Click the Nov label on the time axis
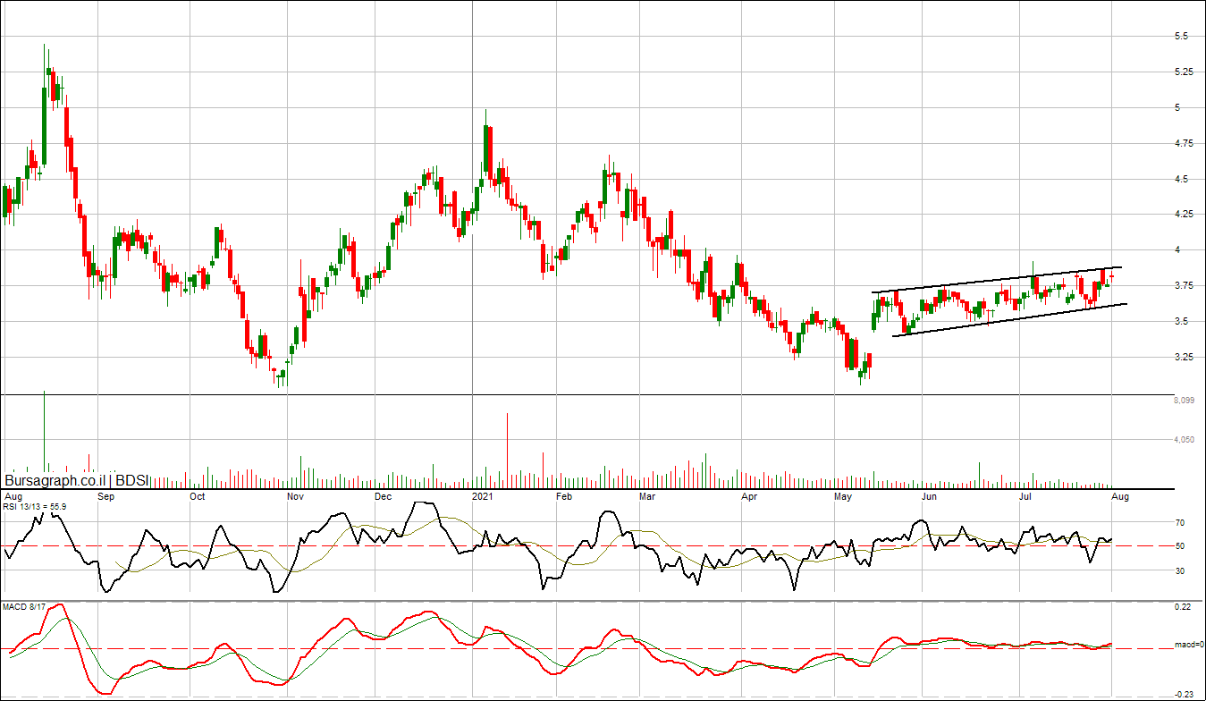1206x701 pixels. (x=295, y=495)
